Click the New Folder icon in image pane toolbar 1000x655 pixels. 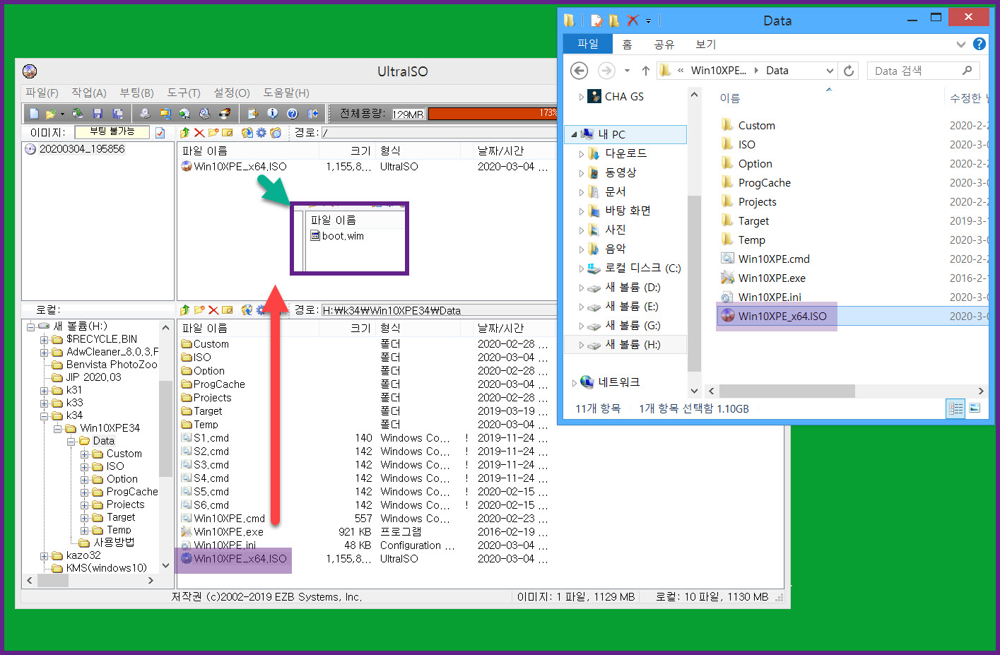click(213, 133)
